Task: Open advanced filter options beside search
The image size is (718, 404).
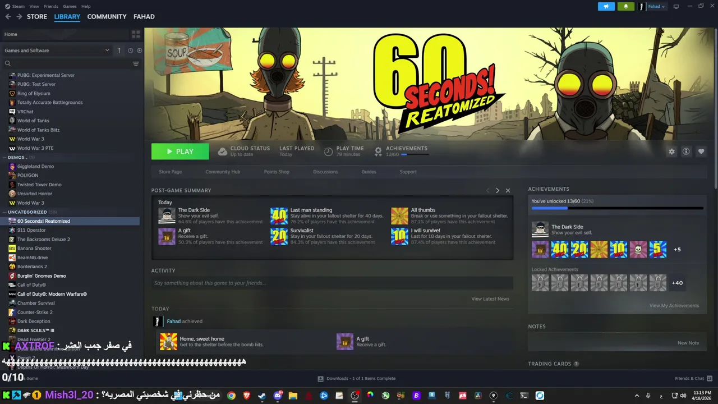Action: tap(135, 64)
